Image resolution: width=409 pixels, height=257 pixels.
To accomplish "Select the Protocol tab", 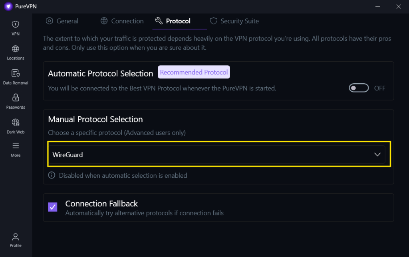I will [173, 21].
